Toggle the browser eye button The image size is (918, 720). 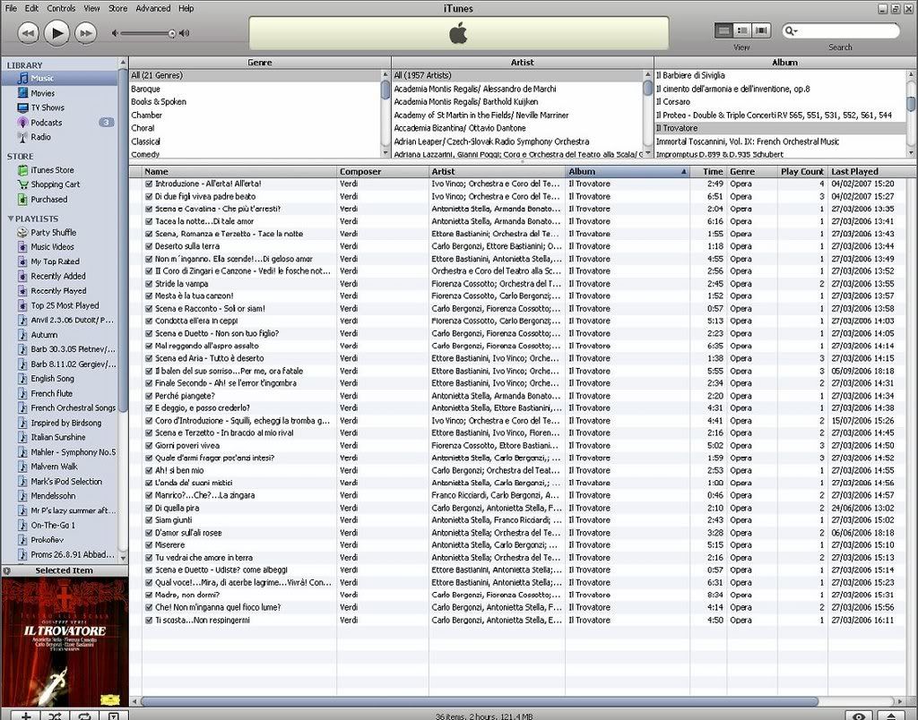[x=859, y=716]
